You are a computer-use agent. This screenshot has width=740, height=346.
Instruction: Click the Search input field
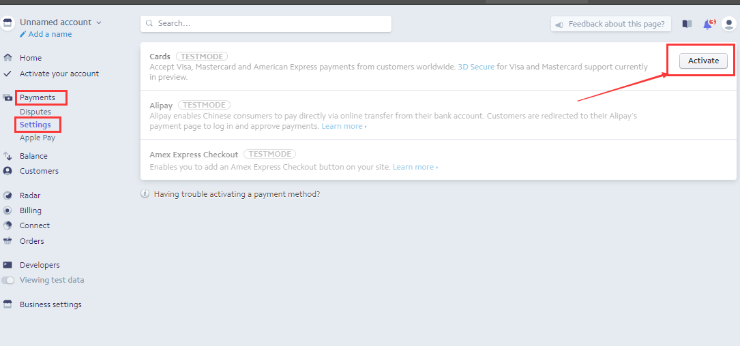pyautogui.click(x=266, y=23)
